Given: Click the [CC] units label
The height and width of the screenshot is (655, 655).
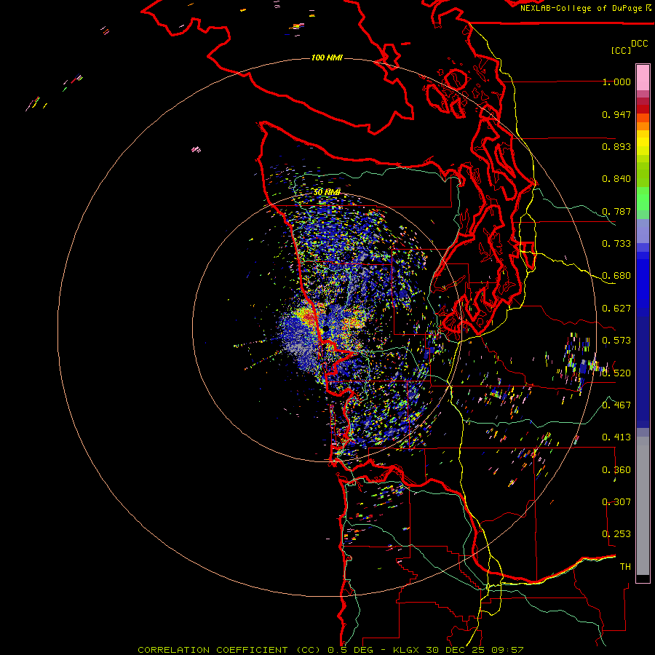Looking at the screenshot, I should click(x=621, y=50).
